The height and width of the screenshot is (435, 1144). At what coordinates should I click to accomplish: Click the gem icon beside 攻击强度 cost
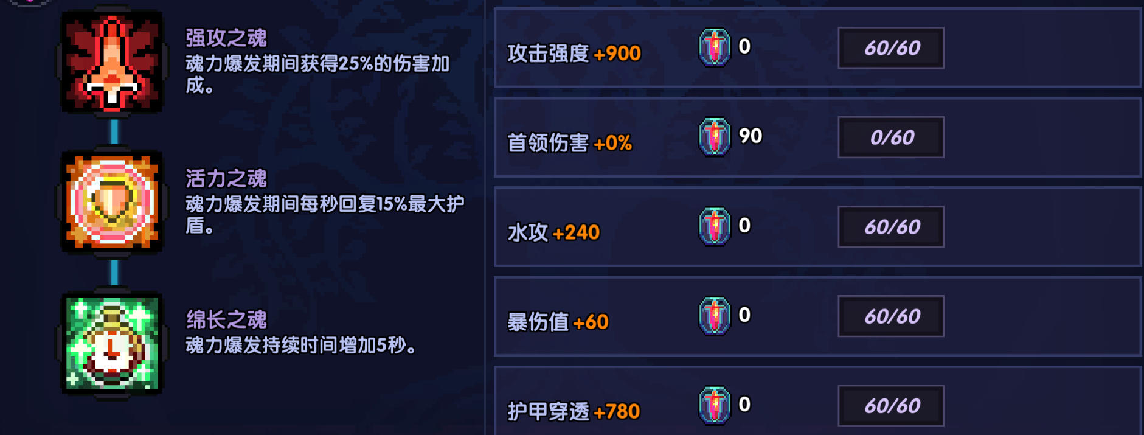pos(715,47)
